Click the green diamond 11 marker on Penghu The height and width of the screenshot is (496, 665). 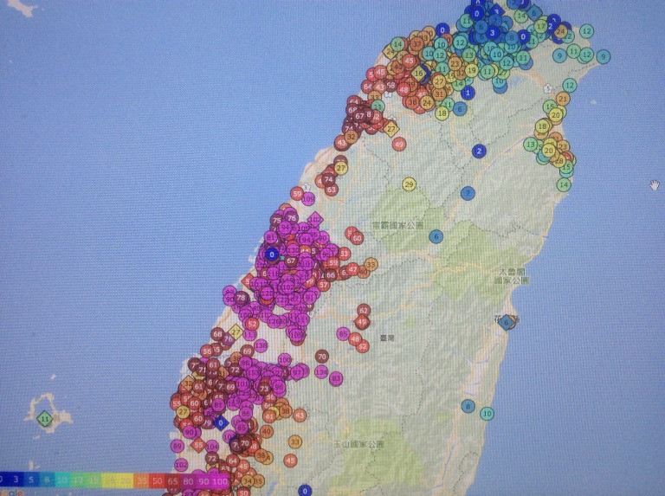click(x=45, y=419)
